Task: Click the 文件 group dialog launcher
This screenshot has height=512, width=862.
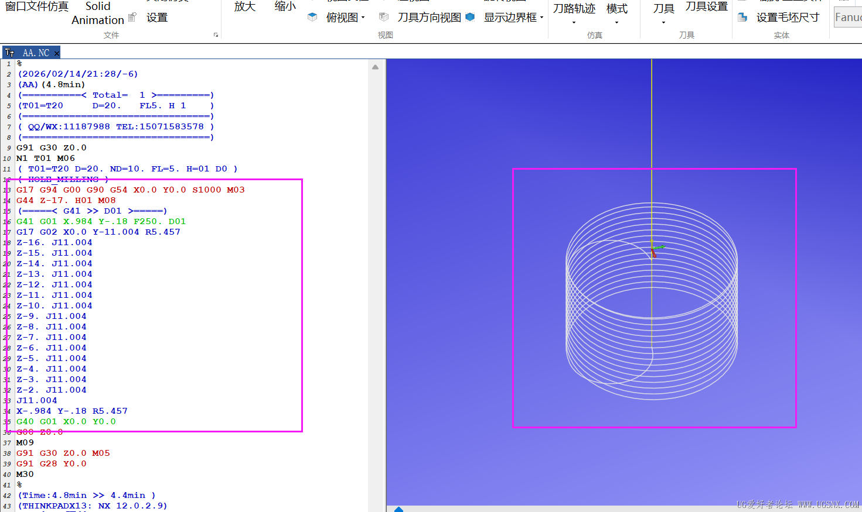Action: pyautogui.click(x=215, y=35)
